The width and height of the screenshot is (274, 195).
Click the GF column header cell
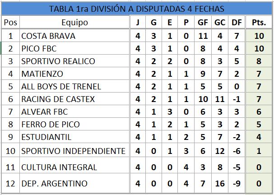tap(203, 23)
